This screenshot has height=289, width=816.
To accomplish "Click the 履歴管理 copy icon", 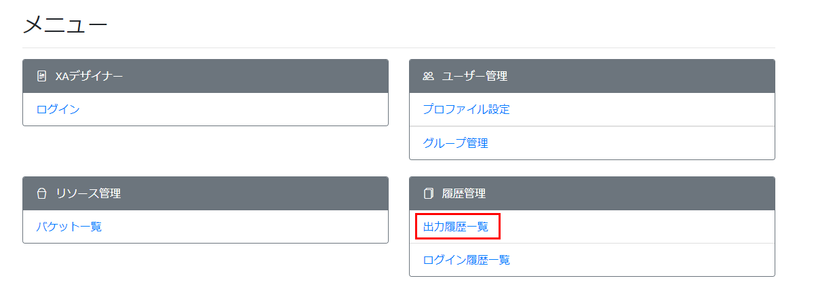I will coord(428,194).
